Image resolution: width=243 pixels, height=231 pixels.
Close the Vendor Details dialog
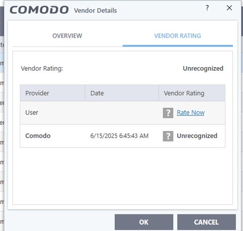coord(229,8)
